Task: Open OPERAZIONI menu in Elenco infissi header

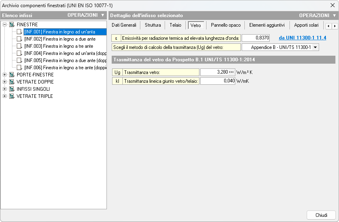Action: [85, 15]
